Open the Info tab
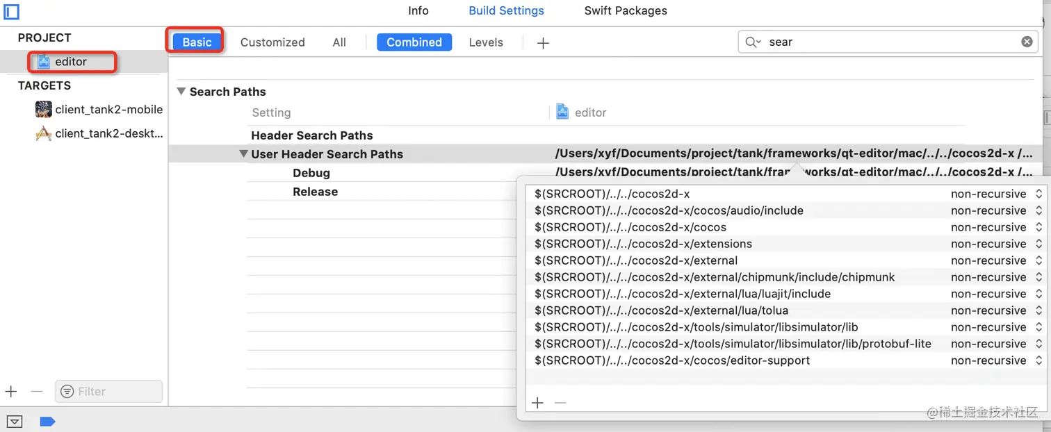 [418, 10]
